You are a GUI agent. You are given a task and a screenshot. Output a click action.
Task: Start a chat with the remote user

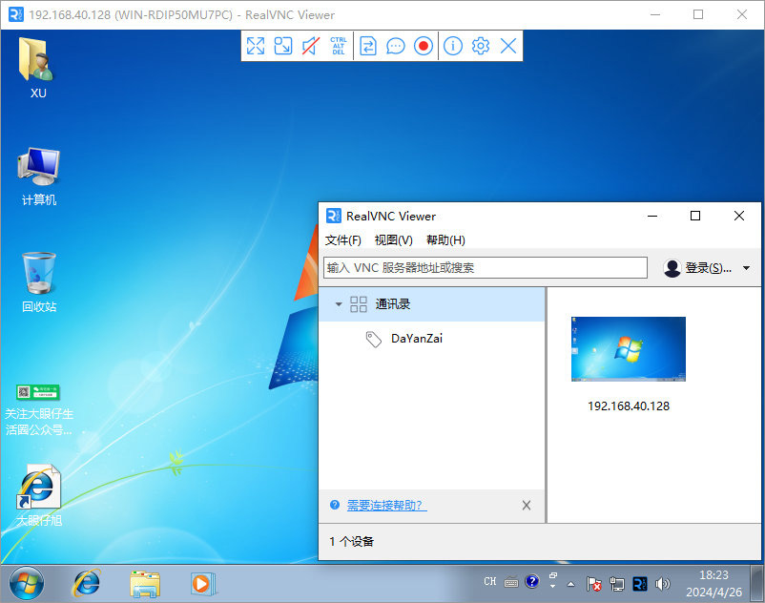tap(396, 46)
